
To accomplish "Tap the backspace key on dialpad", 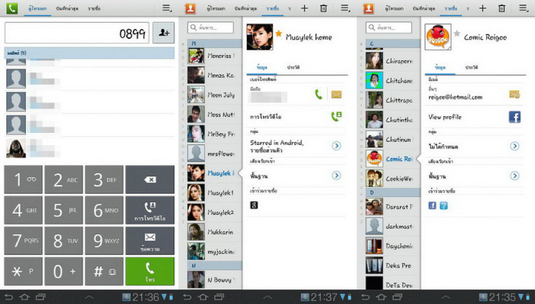I will click(x=150, y=179).
